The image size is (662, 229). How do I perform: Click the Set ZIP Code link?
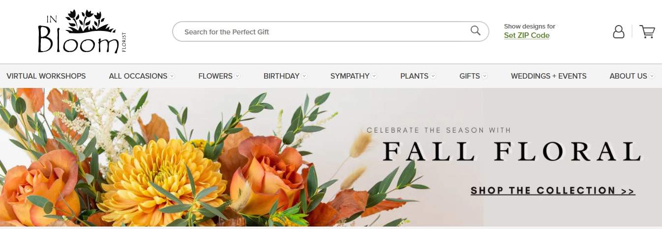click(526, 35)
